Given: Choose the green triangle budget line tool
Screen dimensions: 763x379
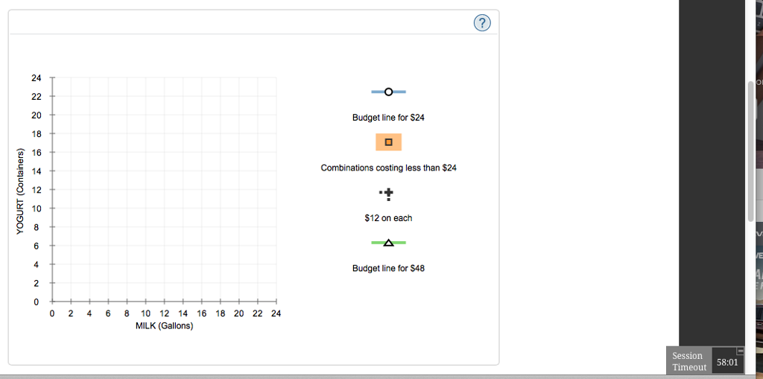Looking at the screenshot, I should (x=388, y=243).
